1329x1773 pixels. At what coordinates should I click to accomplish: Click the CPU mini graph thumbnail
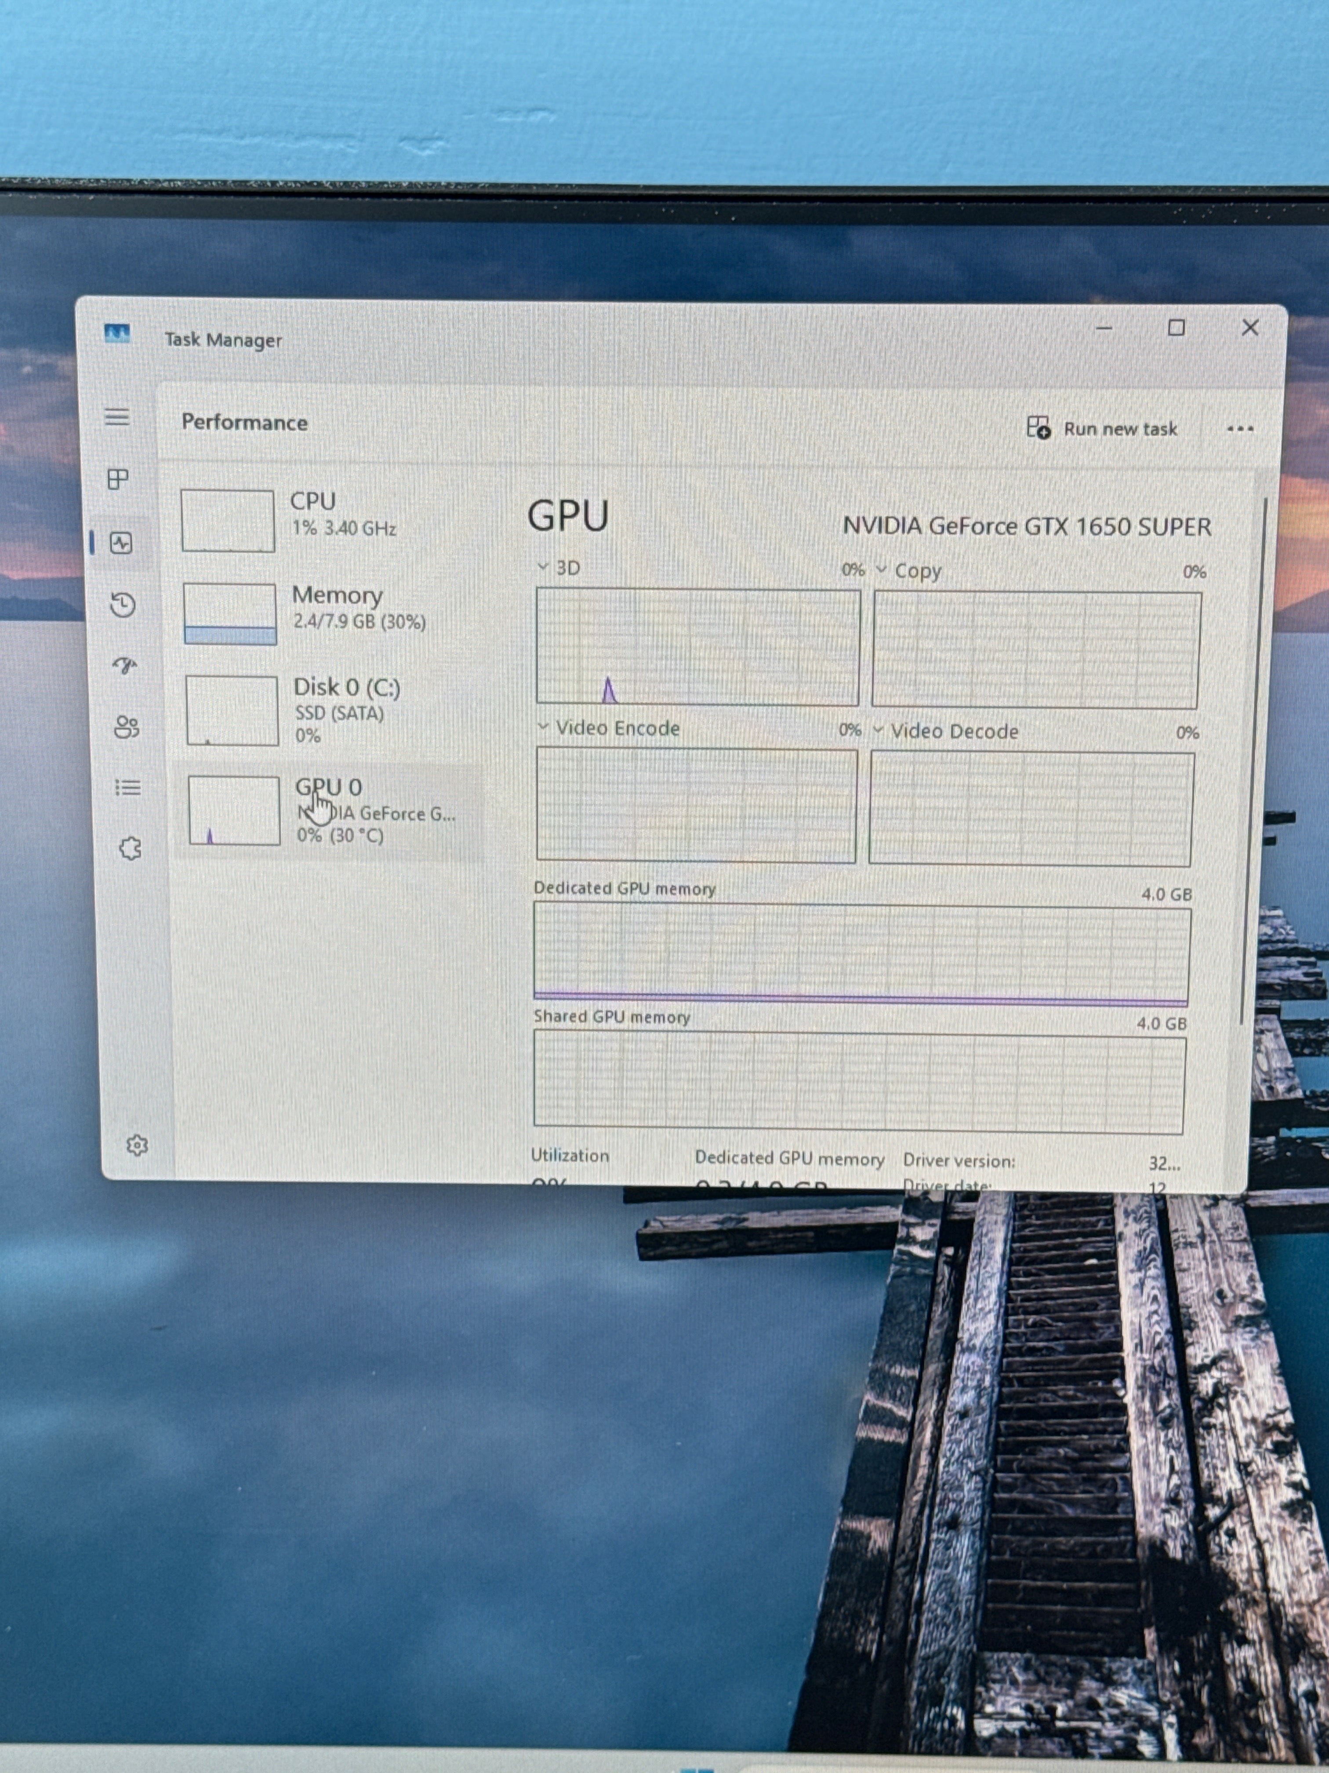pyautogui.click(x=228, y=521)
